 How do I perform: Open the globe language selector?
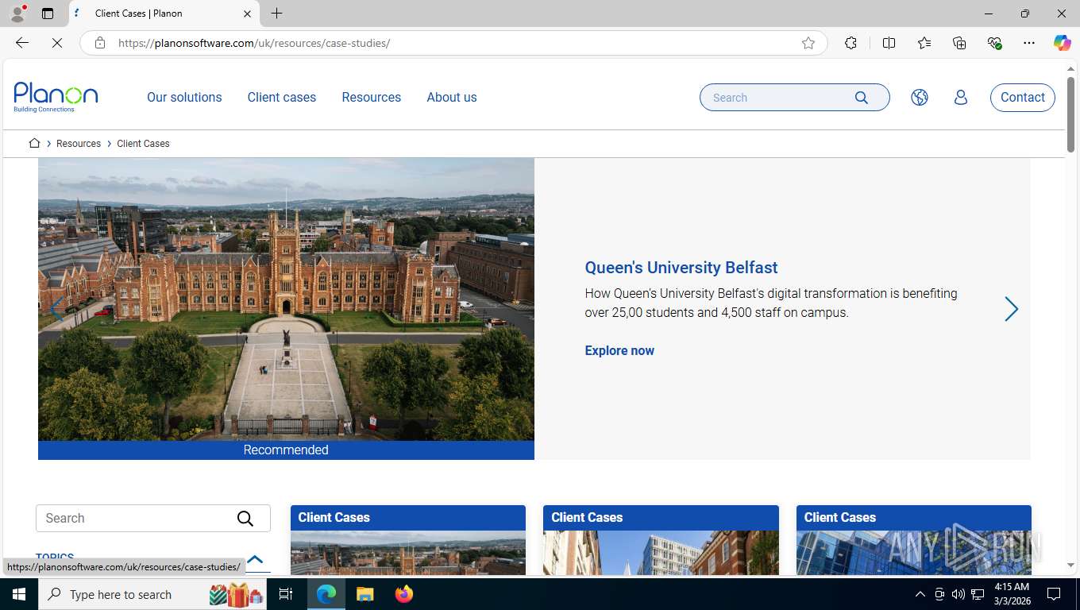920,98
